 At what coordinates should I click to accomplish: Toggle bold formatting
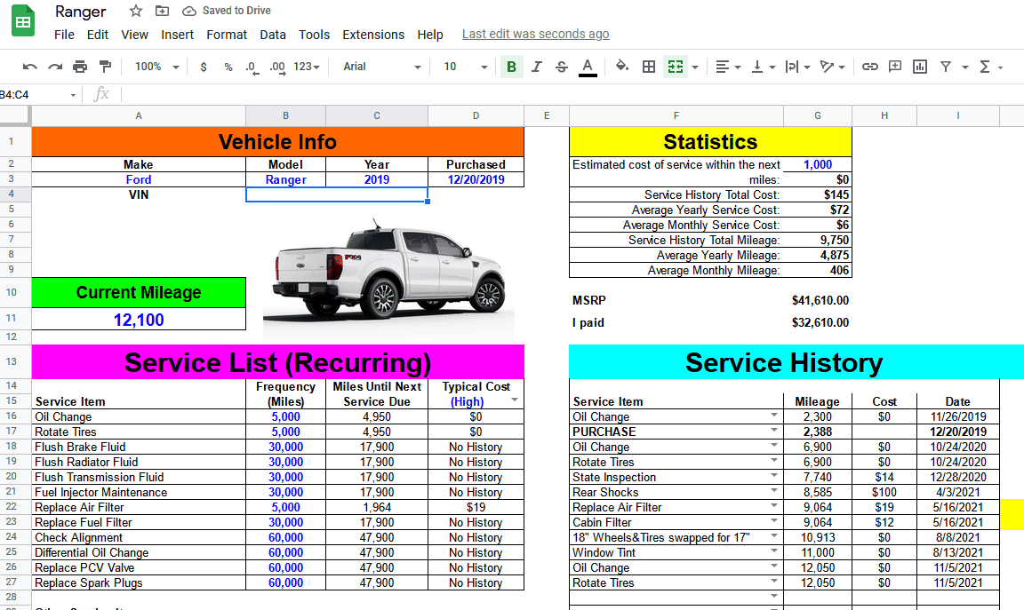pyautogui.click(x=511, y=67)
